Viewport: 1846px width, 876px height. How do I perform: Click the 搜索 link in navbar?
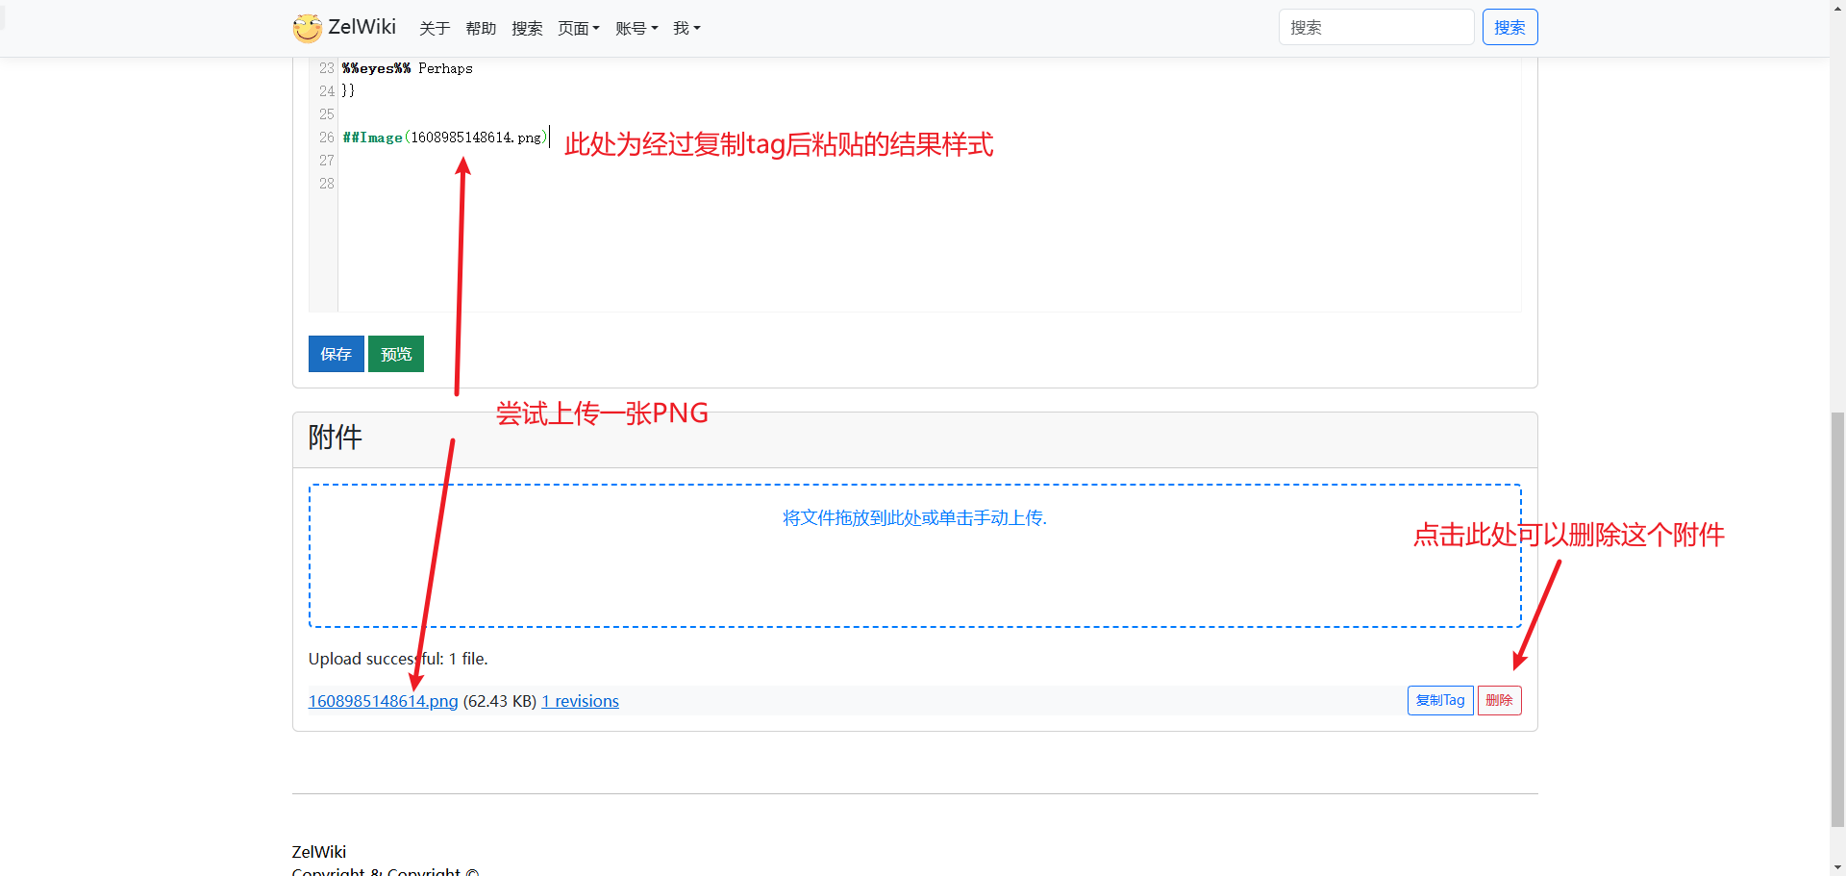[527, 29]
